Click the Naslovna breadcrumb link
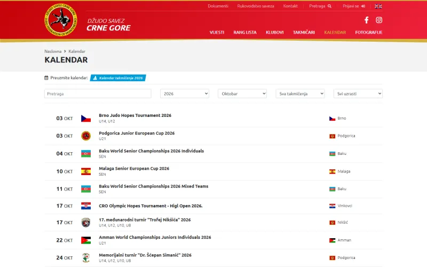The height and width of the screenshot is (267, 427). [x=53, y=51]
